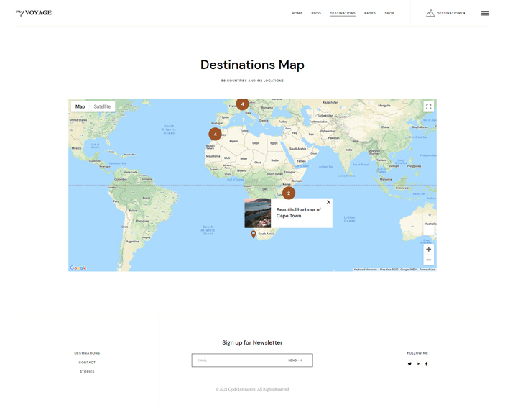Expand the cluster marker 4 near Morocco
Image resolution: width=505 pixels, height=410 pixels.
click(215, 134)
